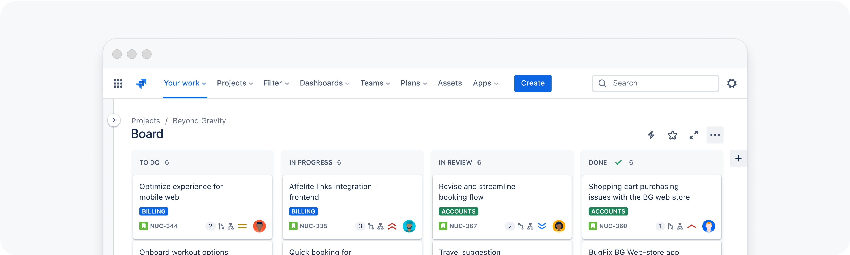Click story points badge 1 on NUC-360

[x=660, y=226]
